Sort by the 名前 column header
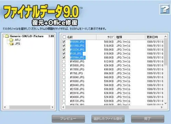171x124 pixels. click(x=79, y=37)
